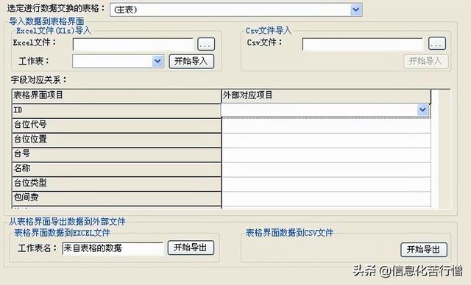Click the 工作表名 input containing 来自表格的数据
The image size is (471, 285).
(x=113, y=248)
